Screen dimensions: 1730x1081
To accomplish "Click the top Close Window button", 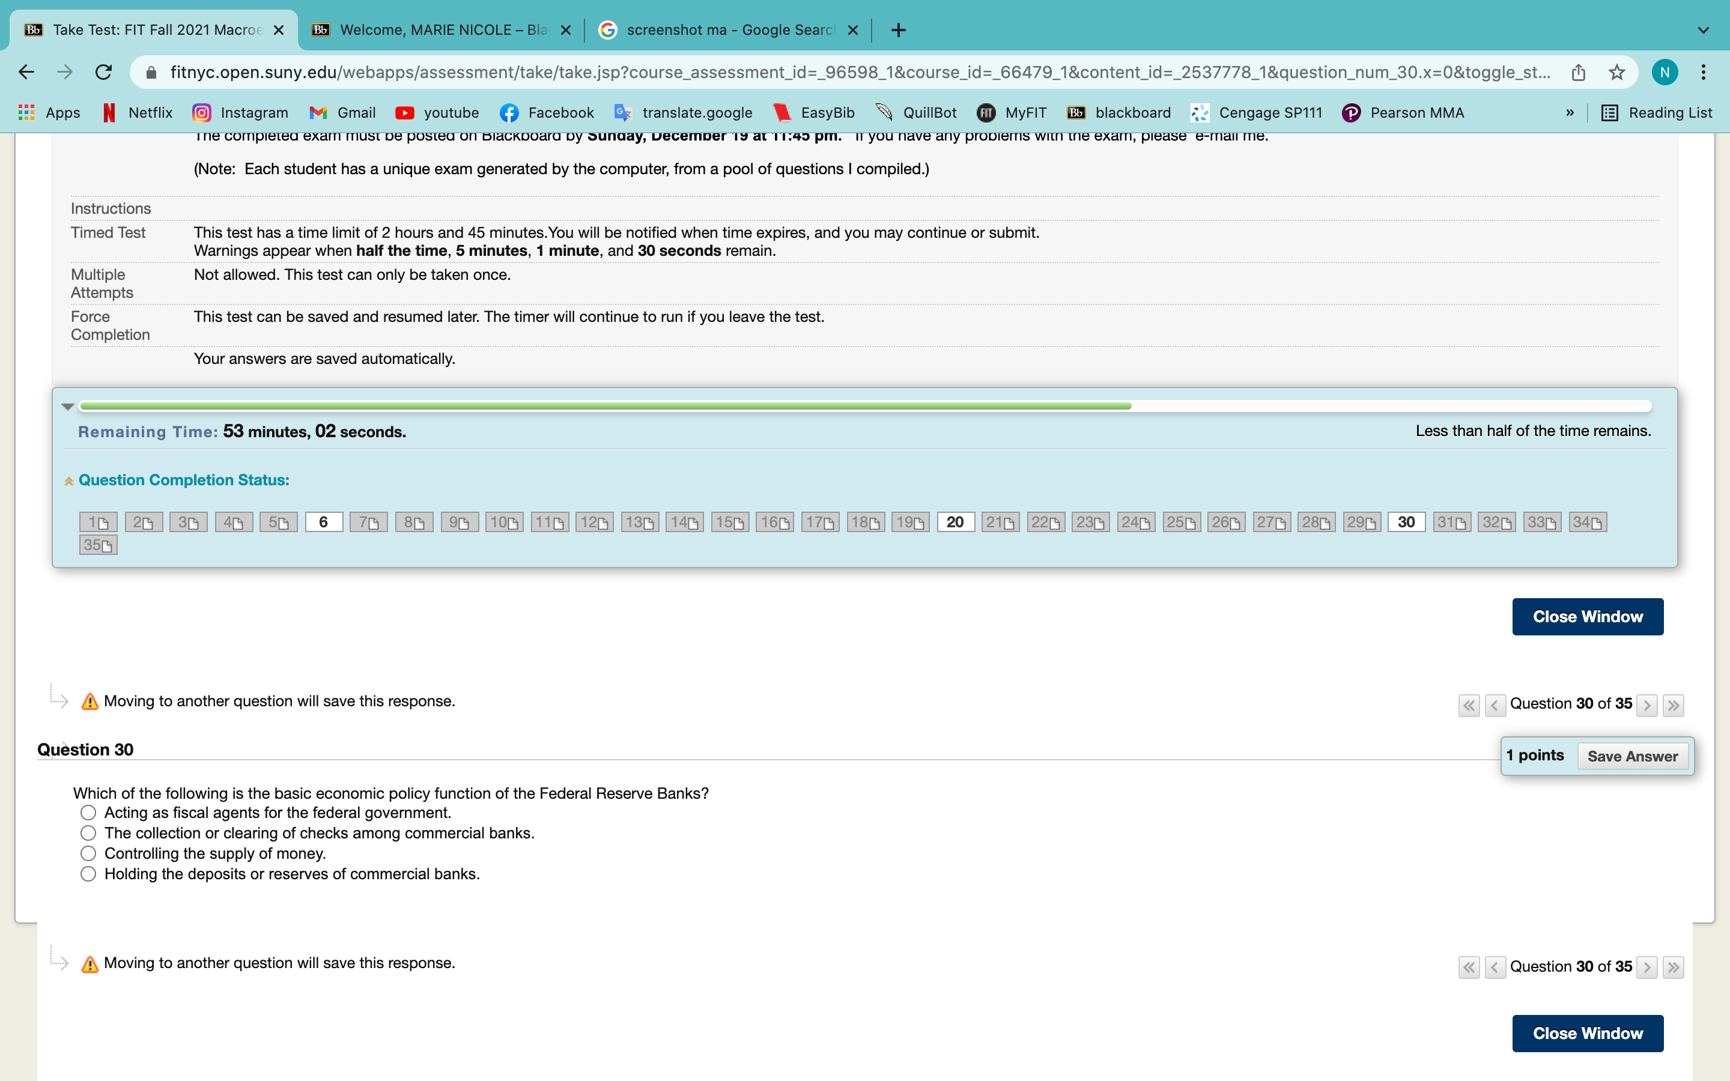I will [x=1587, y=616].
